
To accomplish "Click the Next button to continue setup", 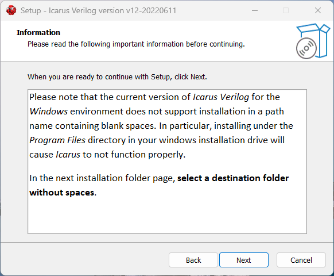I will (x=244, y=260).
